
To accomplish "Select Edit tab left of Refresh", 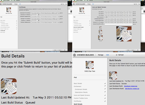I will tap(108, 55).
